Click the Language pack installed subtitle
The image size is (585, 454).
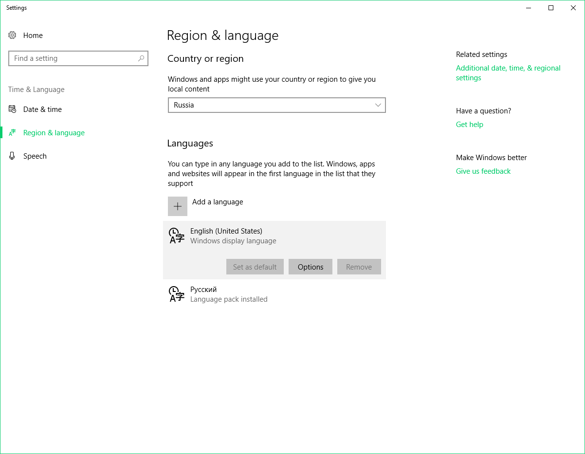point(229,299)
